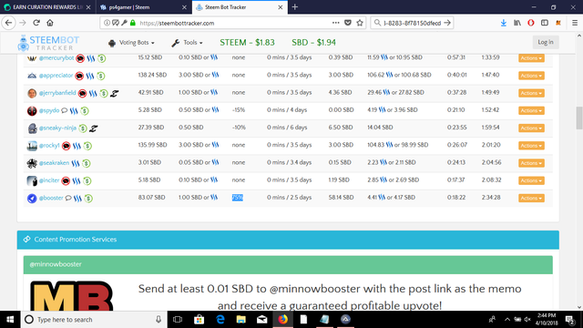
Task: Click taskbar search box
Action: [94, 320]
